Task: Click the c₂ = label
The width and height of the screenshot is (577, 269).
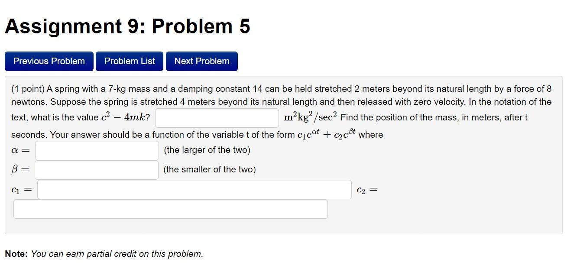Action: coord(366,189)
